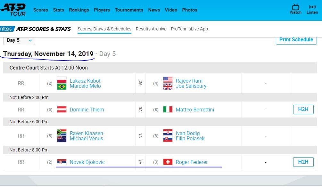Open the H2H for Thiem vs Berrettini
This screenshot has height=187, width=322.
click(303, 110)
